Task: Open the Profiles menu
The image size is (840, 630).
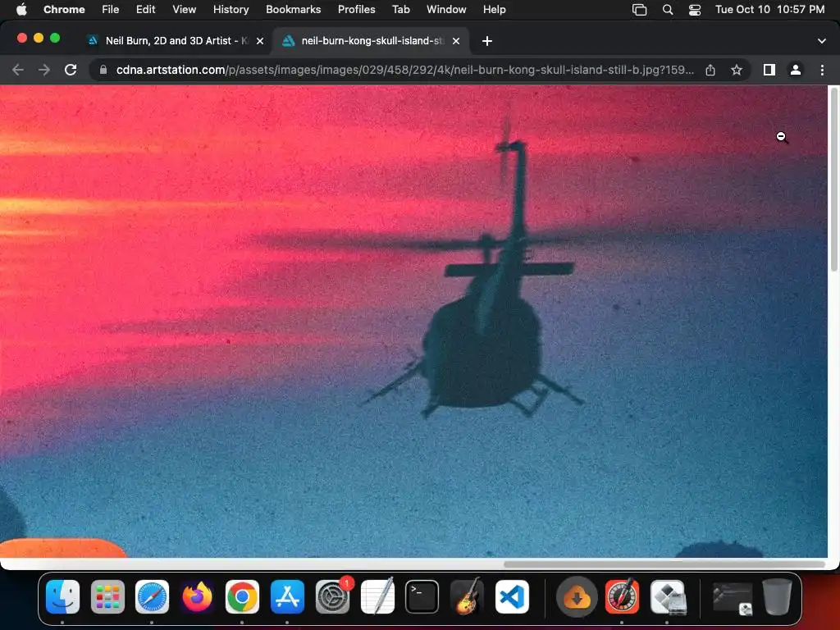Action: [356, 10]
